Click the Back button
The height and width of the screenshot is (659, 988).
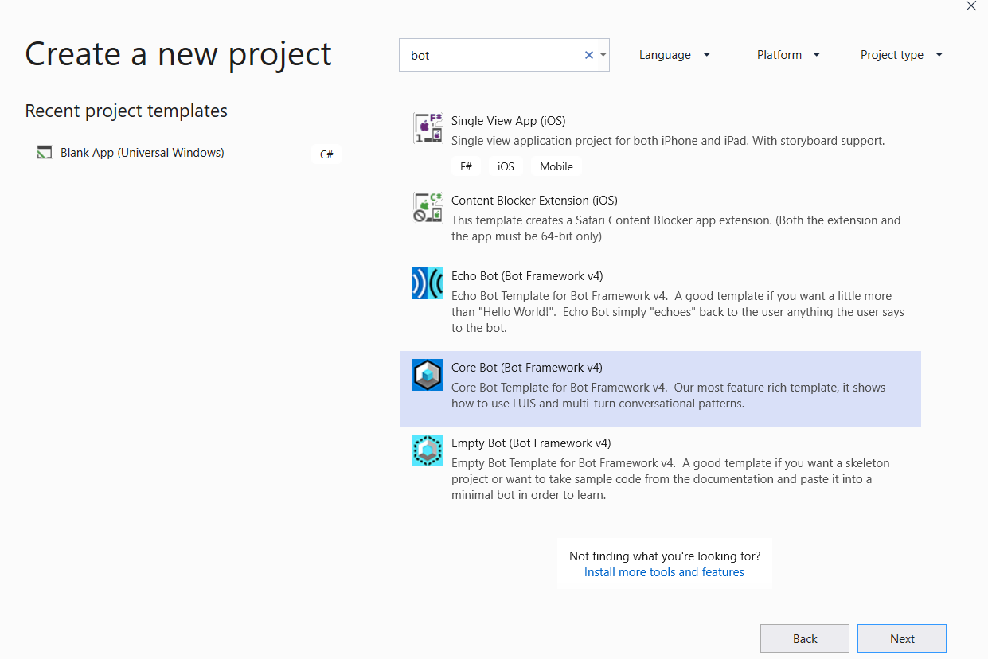(x=805, y=638)
